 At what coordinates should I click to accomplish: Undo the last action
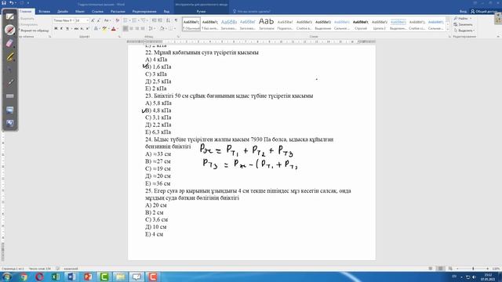click(12, 2)
